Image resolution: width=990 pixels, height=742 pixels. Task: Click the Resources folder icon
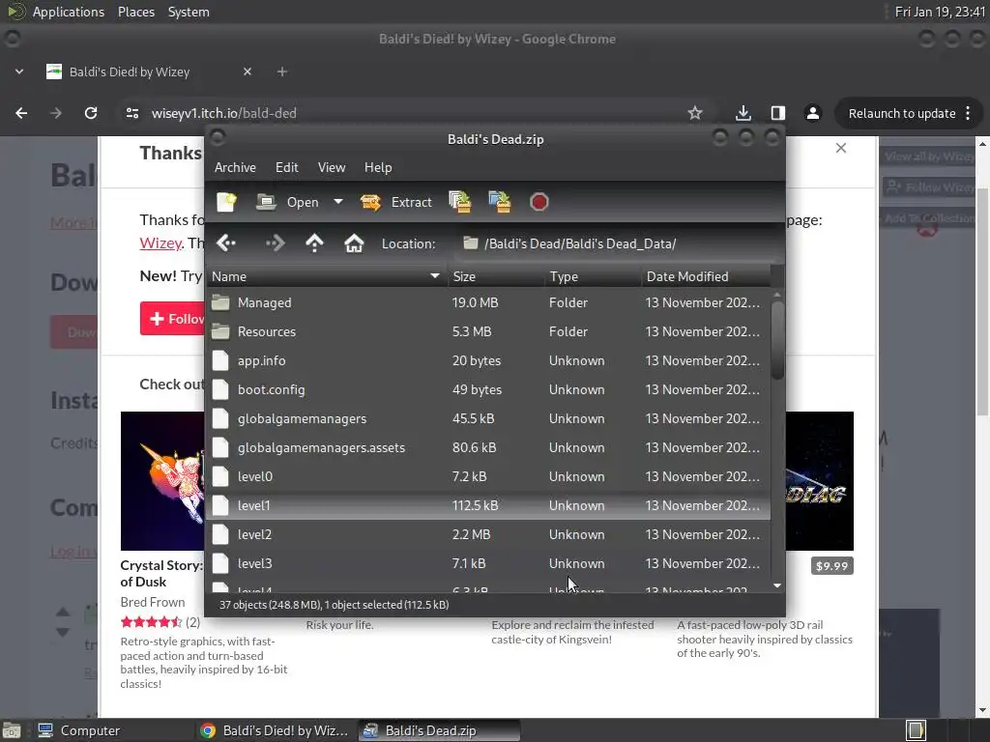pyautogui.click(x=220, y=331)
